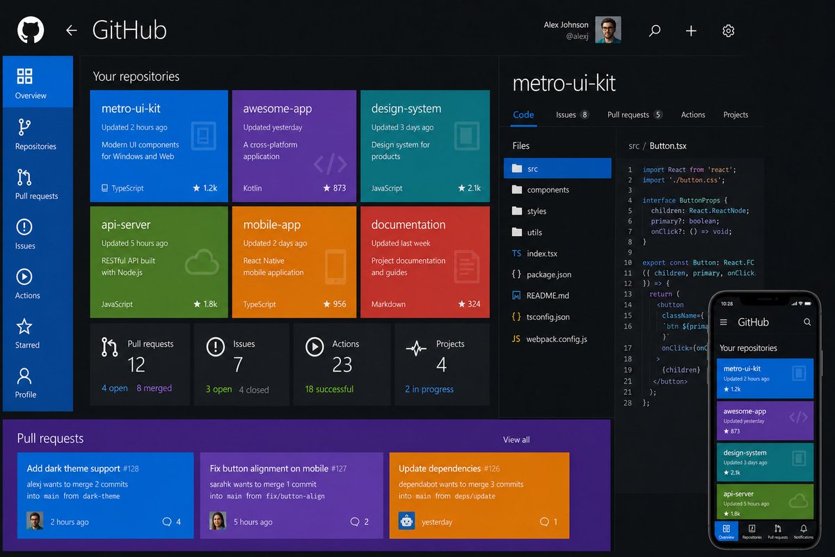Click 'View all' pull requests link
835x557 pixels.
tap(516, 439)
